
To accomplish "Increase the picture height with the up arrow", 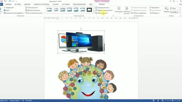I will [x=180, y=8].
